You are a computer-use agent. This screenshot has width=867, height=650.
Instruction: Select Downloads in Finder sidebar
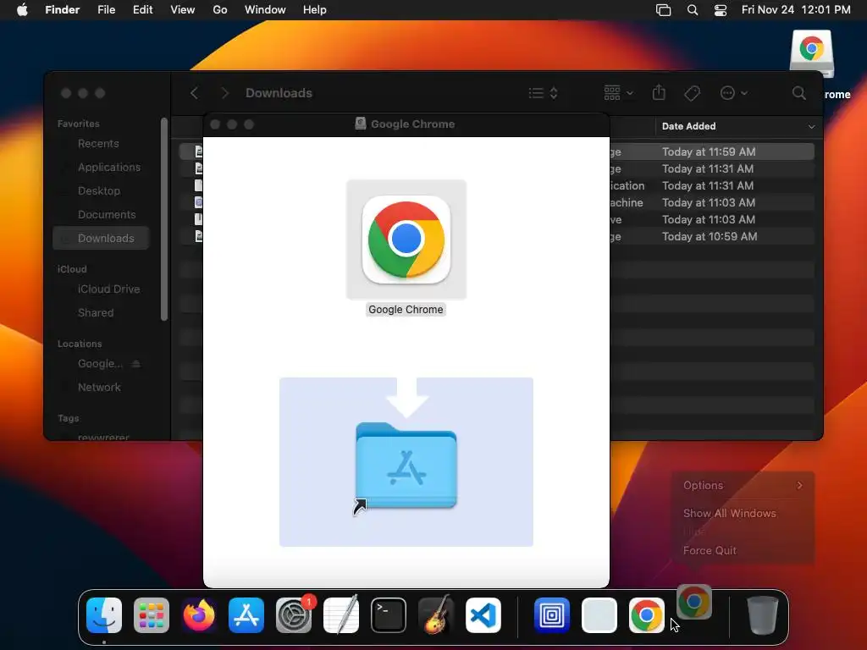101,238
